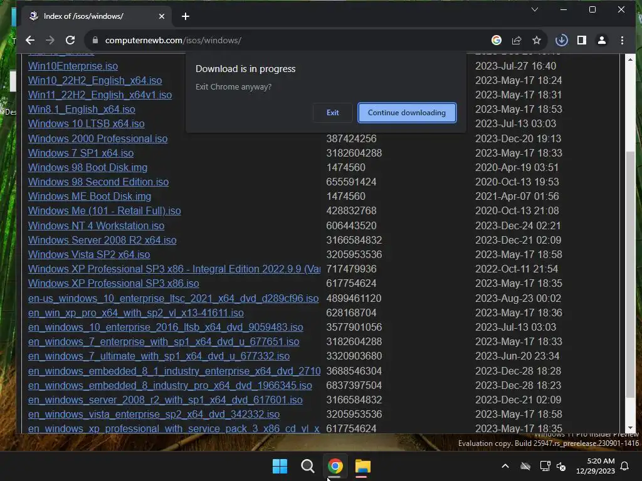The width and height of the screenshot is (642, 481).
Task: Open en_windows_7_ultimate_with_sp1 iso link
Action: point(159,356)
